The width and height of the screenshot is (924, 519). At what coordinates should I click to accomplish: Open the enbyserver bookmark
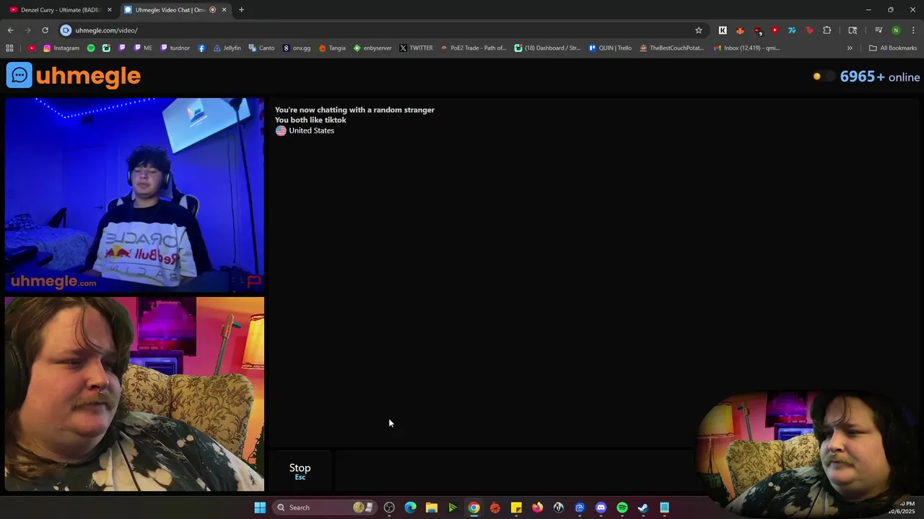[x=372, y=48]
